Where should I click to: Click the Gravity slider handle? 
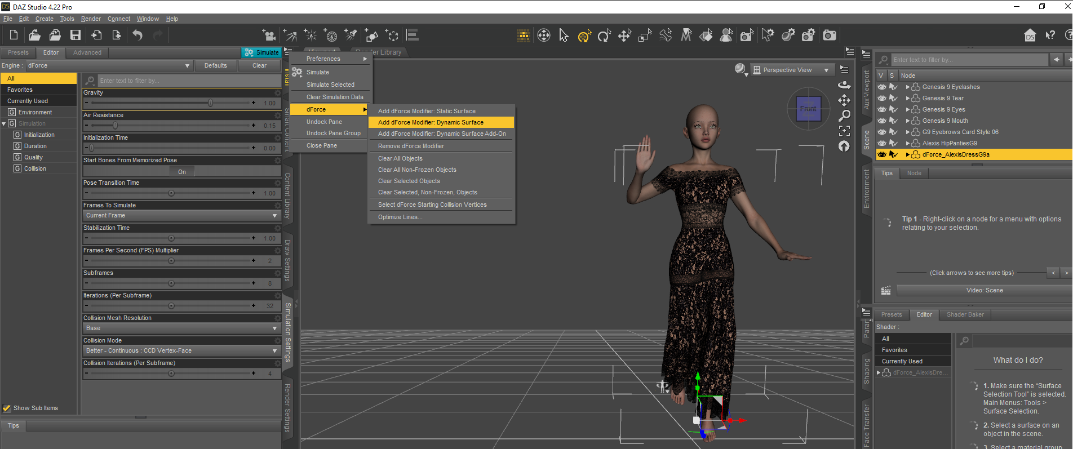click(x=210, y=103)
